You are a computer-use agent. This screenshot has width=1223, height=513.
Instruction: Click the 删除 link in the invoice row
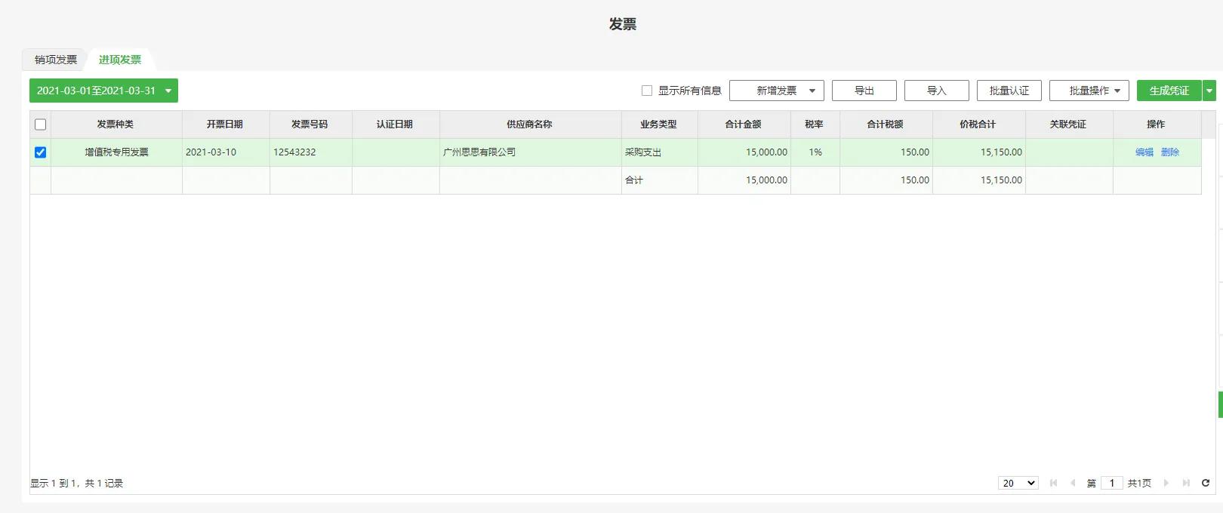coord(1170,152)
